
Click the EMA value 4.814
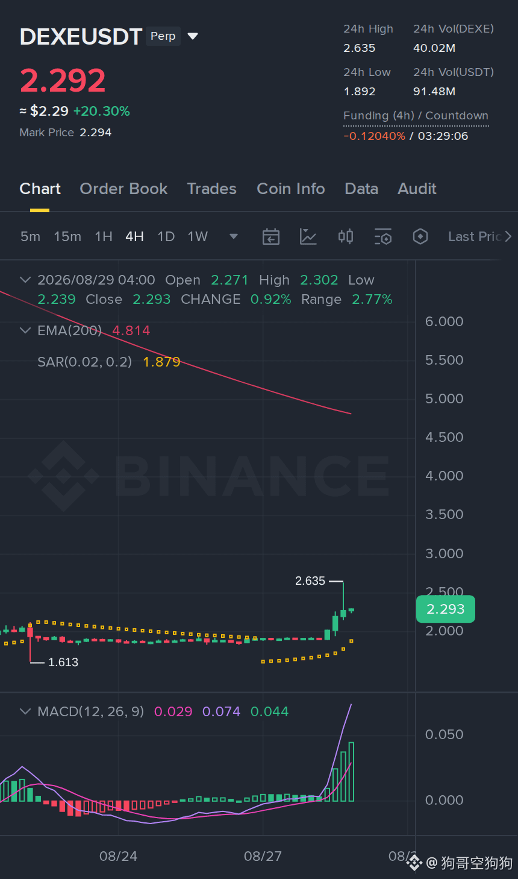coord(131,330)
